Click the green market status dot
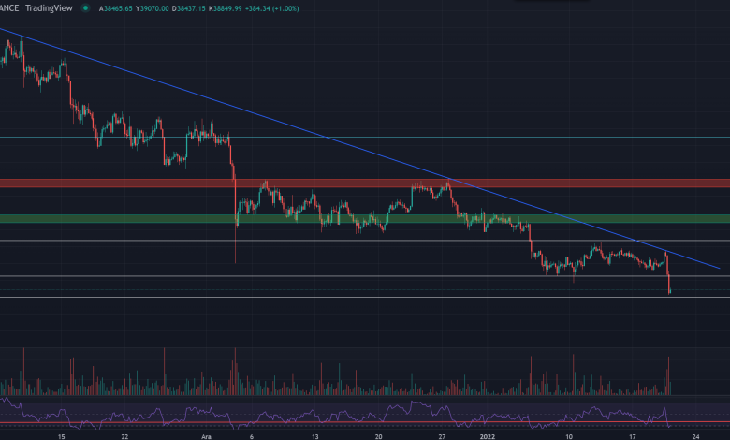Screen dimensions: 730x440 86,7
